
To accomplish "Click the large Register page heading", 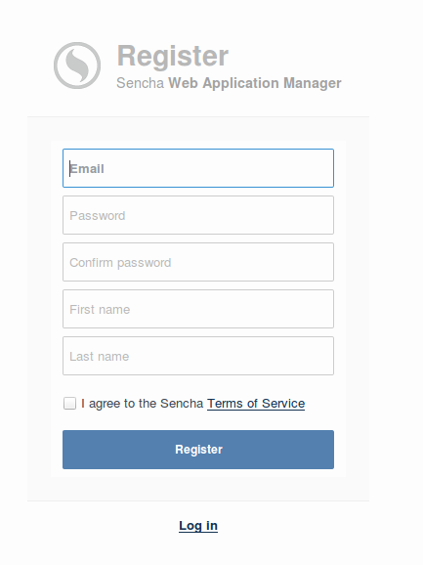I will pyautogui.click(x=173, y=56).
